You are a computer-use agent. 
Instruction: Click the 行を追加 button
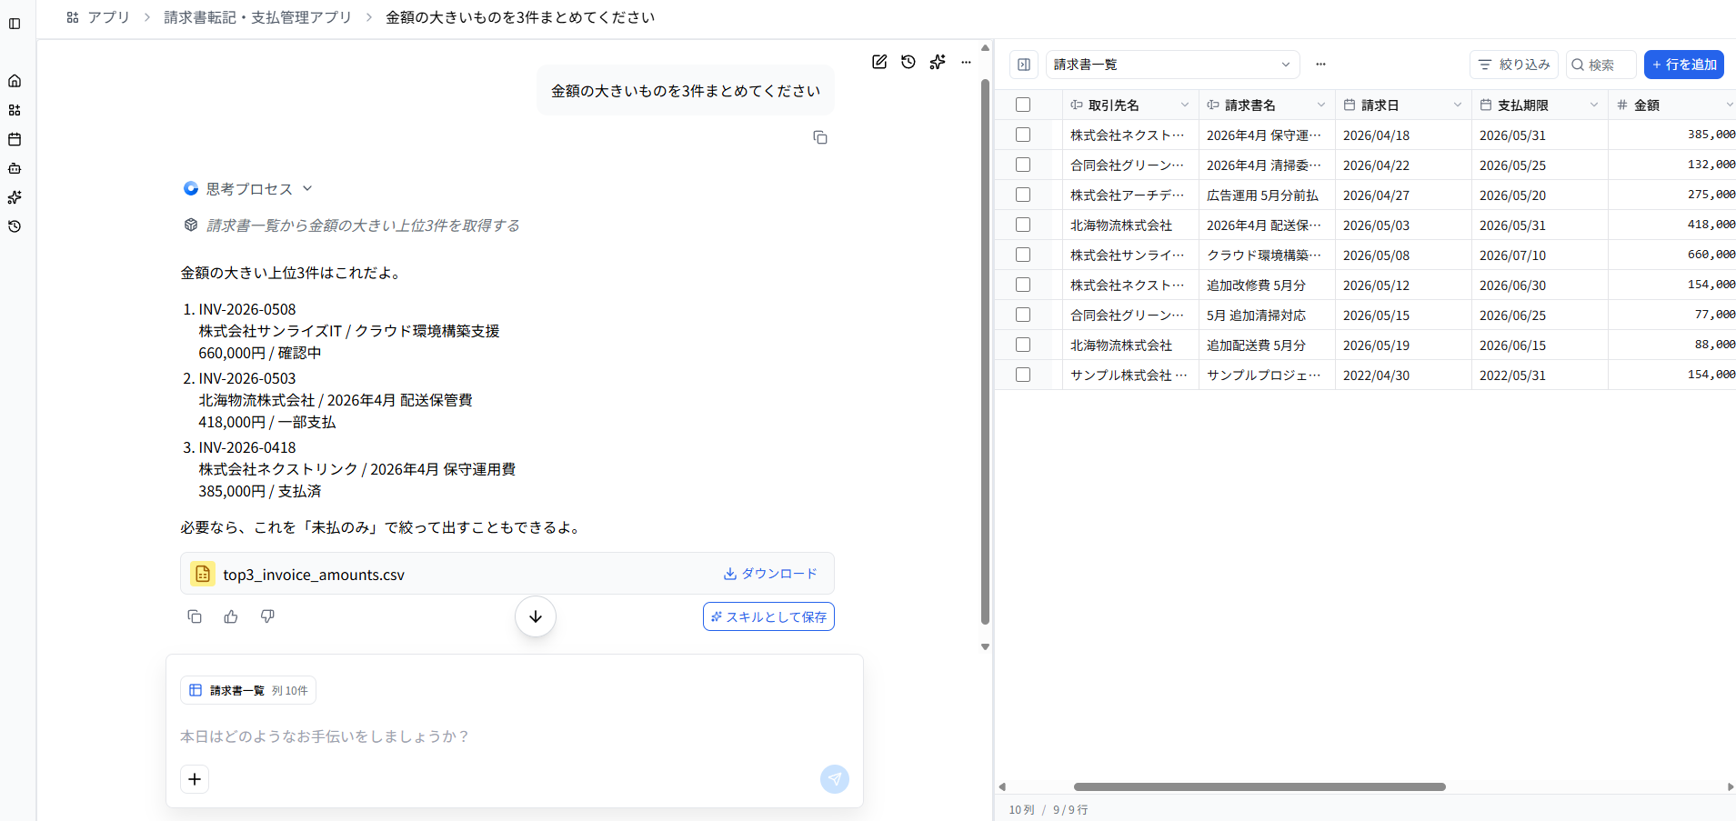[1684, 65]
